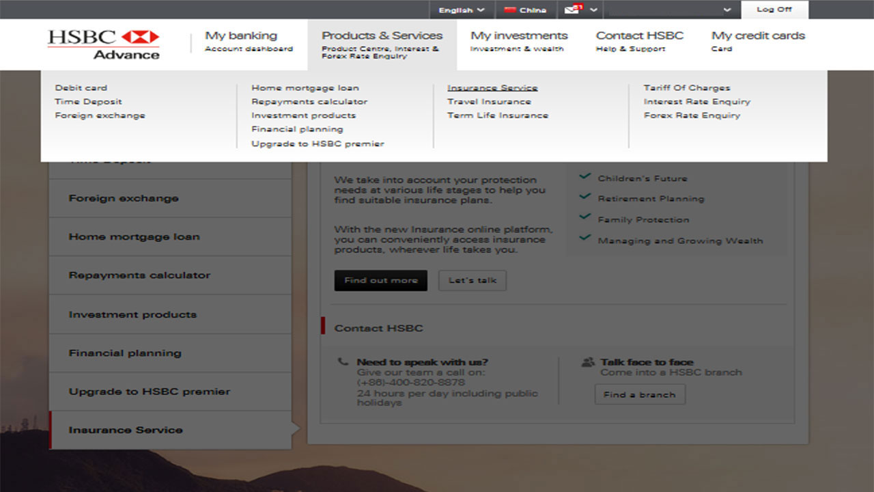Click the HSBC Advance logo
874x492 pixels.
103,44
